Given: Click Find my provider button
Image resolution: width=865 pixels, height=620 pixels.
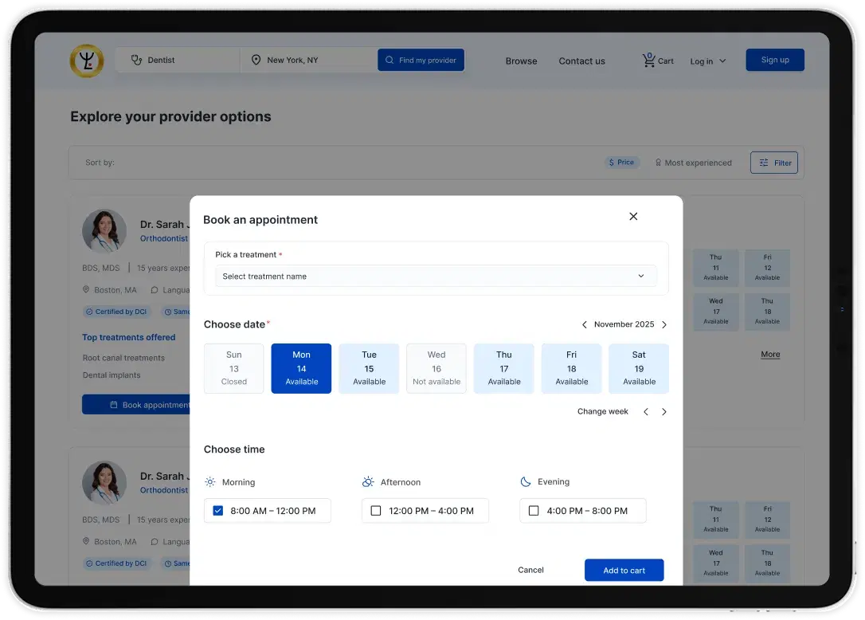Looking at the screenshot, I should (x=421, y=60).
